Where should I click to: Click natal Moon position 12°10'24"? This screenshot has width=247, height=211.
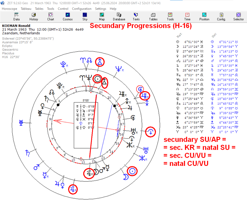click(x=191, y=47)
